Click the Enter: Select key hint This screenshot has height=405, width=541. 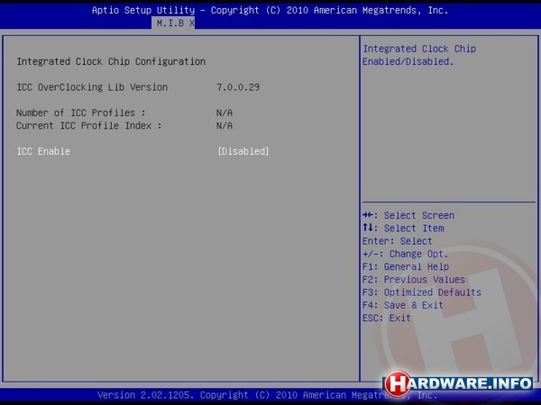click(x=397, y=241)
